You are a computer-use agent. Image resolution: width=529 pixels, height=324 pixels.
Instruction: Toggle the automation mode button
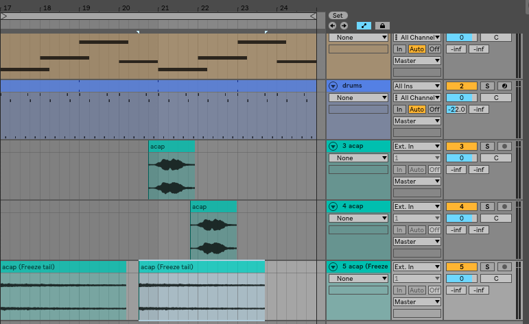click(364, 25)
